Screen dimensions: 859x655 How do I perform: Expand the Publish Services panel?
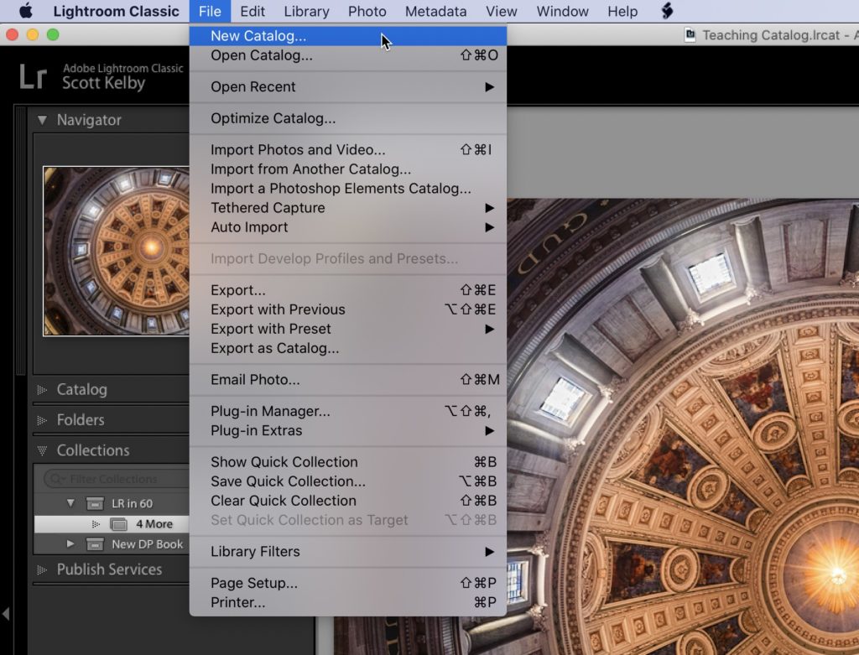click(42, 569)
